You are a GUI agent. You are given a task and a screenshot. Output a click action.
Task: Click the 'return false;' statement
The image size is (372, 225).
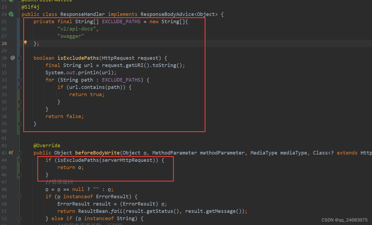(65, 116)
